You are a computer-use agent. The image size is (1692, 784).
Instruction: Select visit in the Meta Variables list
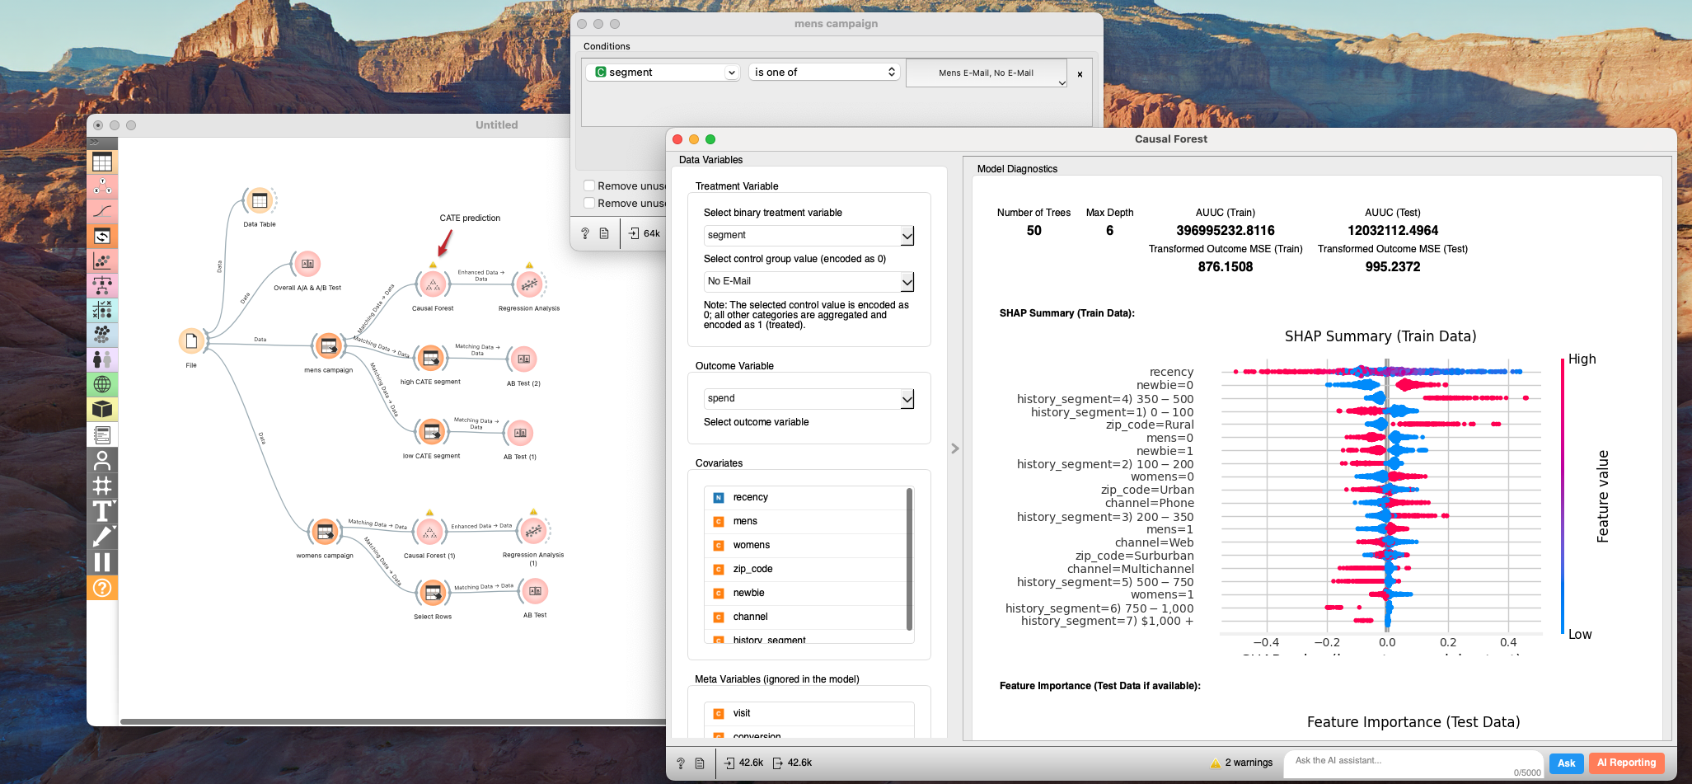742,713
